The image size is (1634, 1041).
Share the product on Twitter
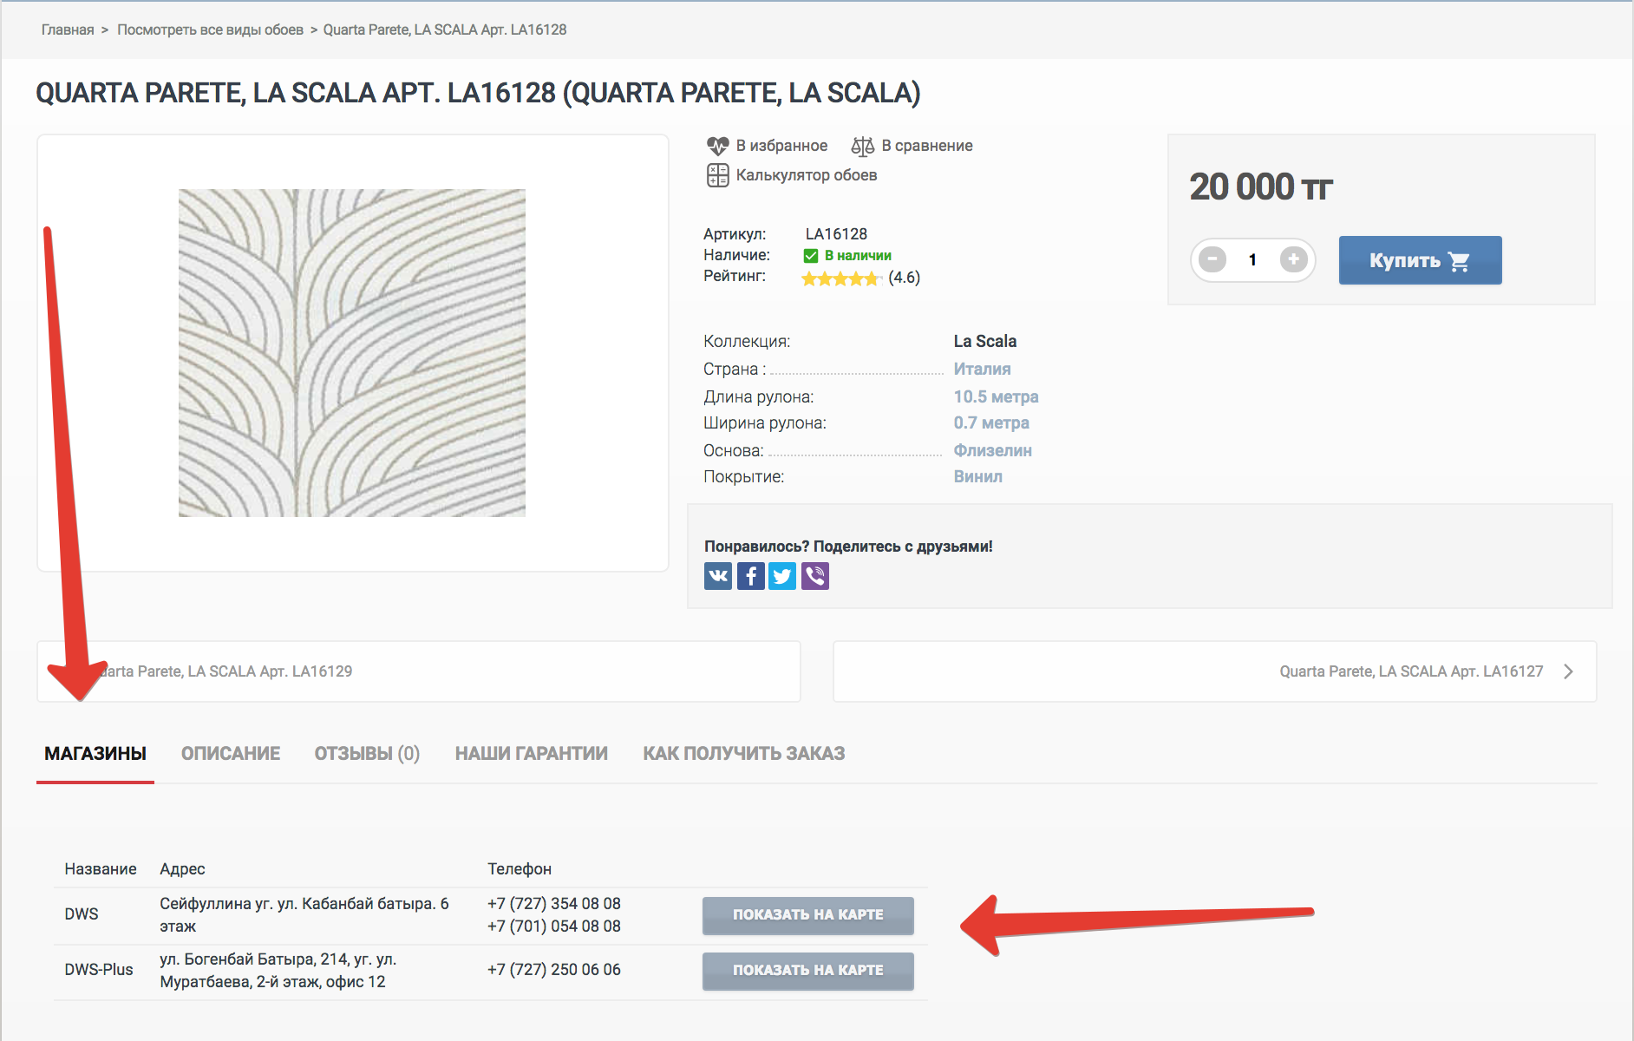(x=782, y=576)
